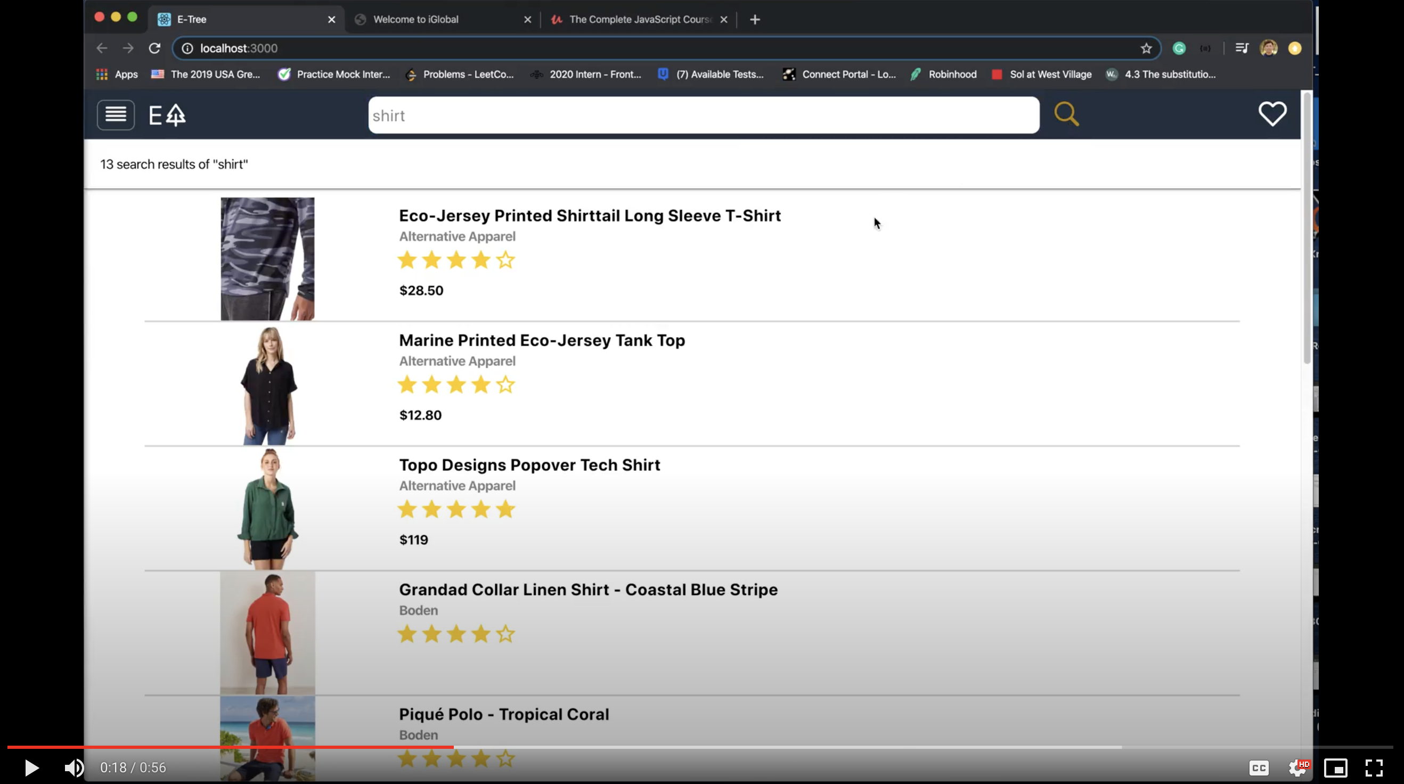
Task: Open Topo Designs Popover Tech Shirt title
Action: (x=529, y=465)
